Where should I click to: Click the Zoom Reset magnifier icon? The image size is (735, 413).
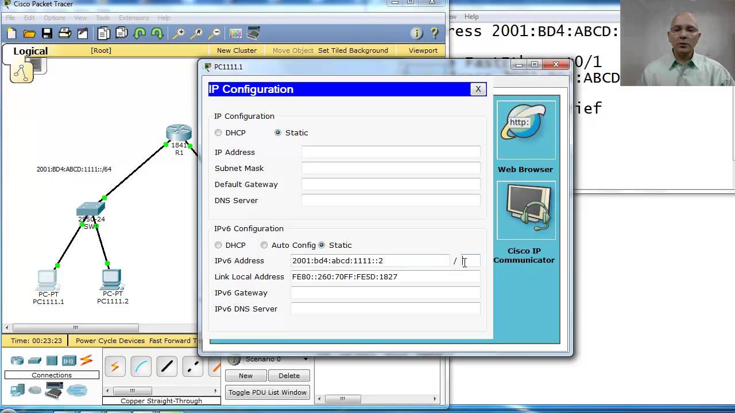[196, 34]
